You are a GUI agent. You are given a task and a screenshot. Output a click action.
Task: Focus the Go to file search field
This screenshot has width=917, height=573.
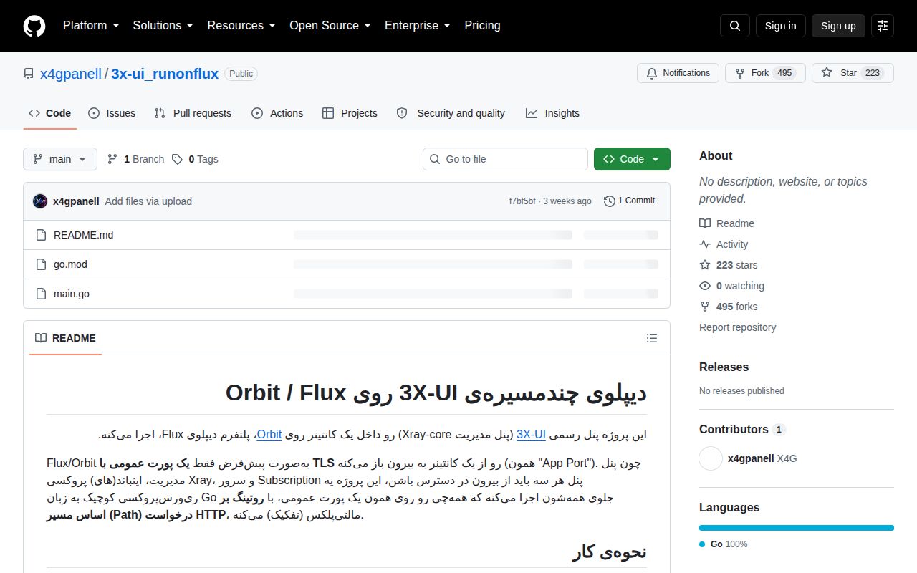click(x=505, y=159)
